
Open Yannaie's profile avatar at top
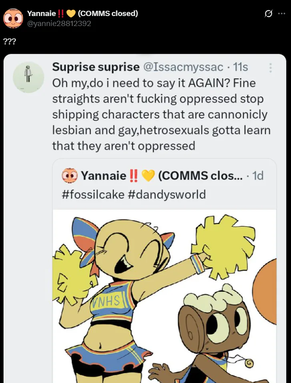pyautogui.click(x=13, y=18)
